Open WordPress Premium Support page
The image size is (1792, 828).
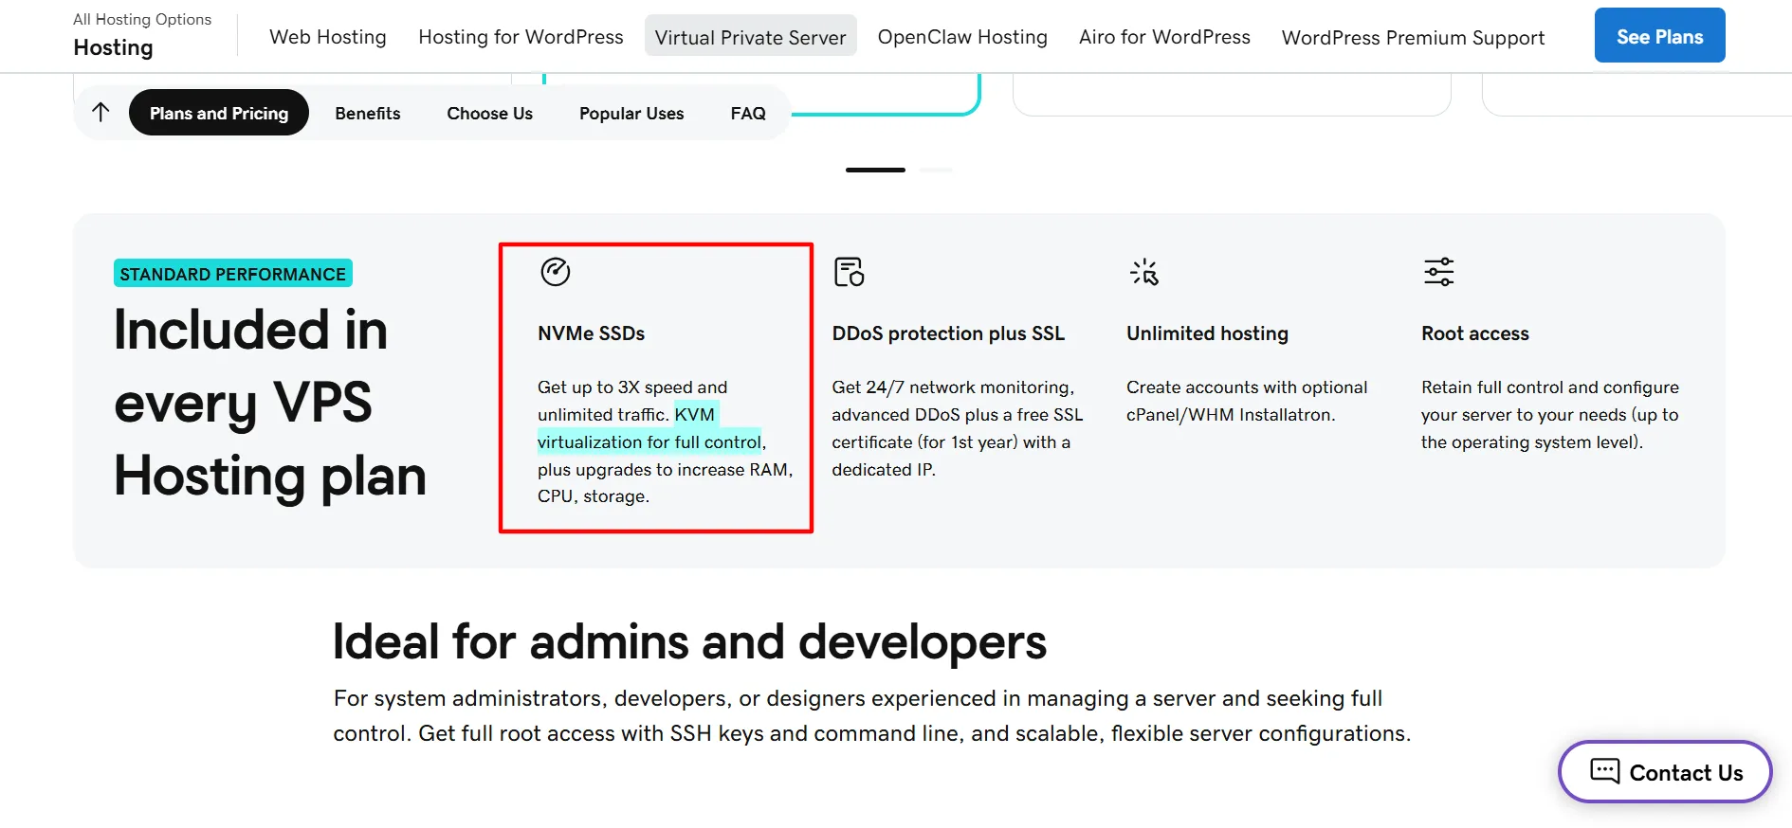pos(1413,38)
